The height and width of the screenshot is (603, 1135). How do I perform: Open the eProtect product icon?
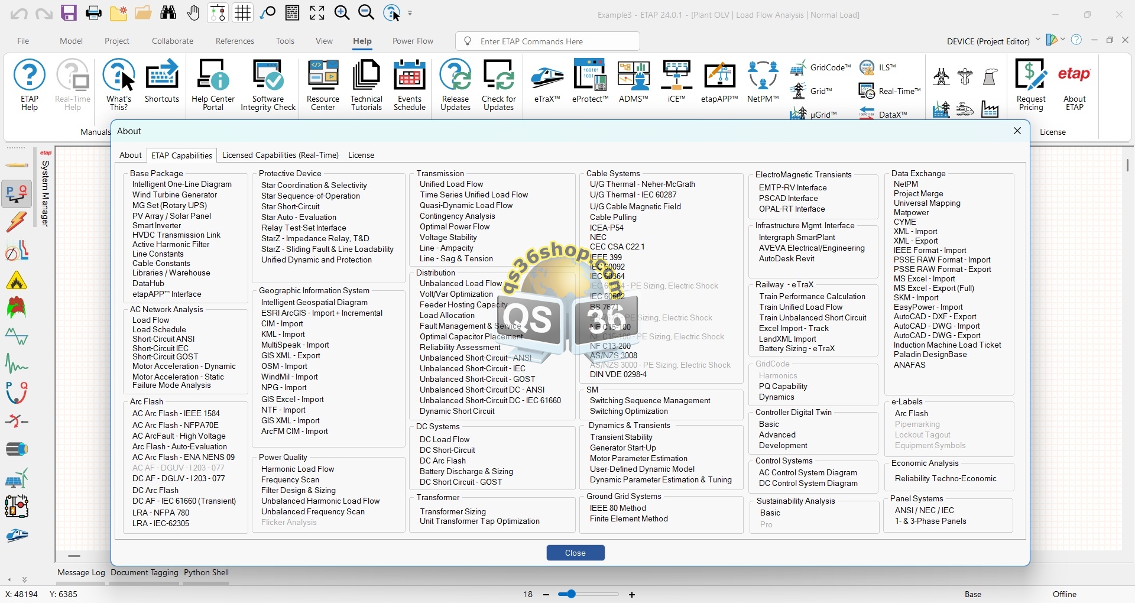coord(590,82)
